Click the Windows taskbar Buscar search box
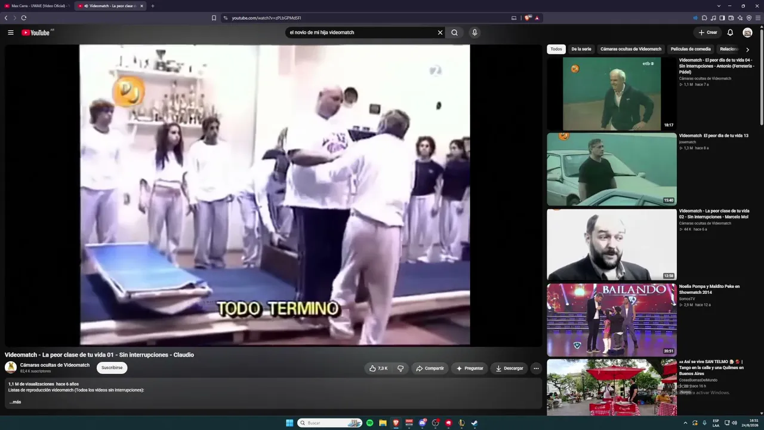The width and height of the screenshot is (764, 430). click(329, 423)
